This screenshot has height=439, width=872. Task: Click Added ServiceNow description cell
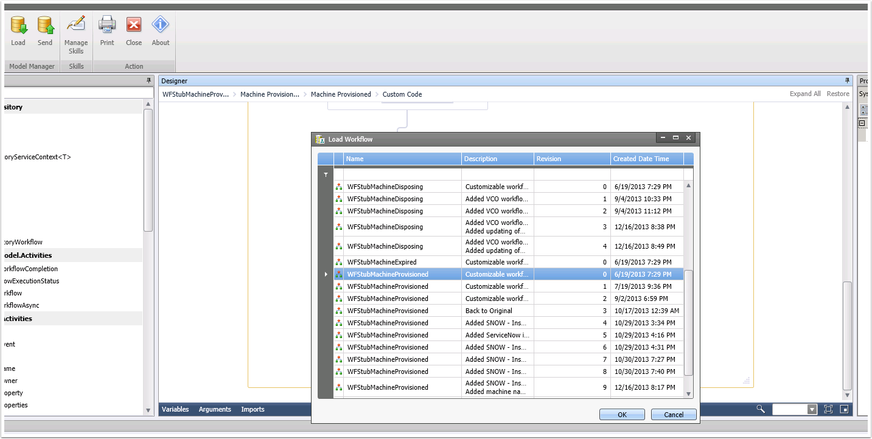tap(498, 335)
